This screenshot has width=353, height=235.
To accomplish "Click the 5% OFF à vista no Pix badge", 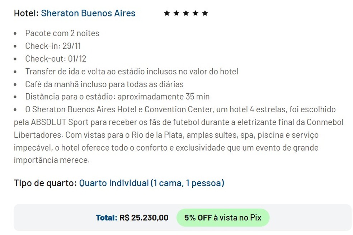I will 222,217.
